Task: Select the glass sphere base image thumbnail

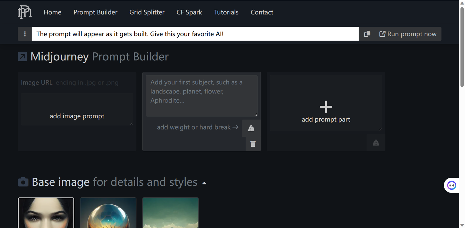Action: 108,213
